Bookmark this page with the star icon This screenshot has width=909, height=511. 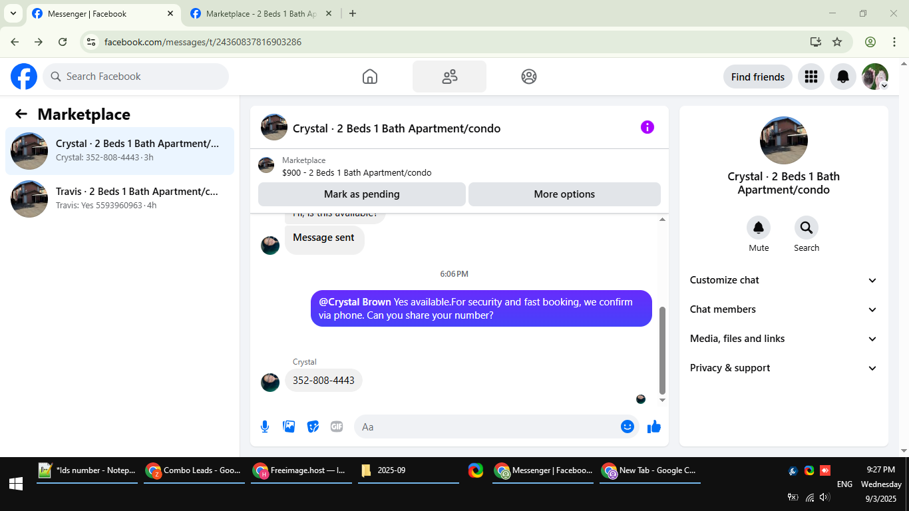(x=837, y=42)
